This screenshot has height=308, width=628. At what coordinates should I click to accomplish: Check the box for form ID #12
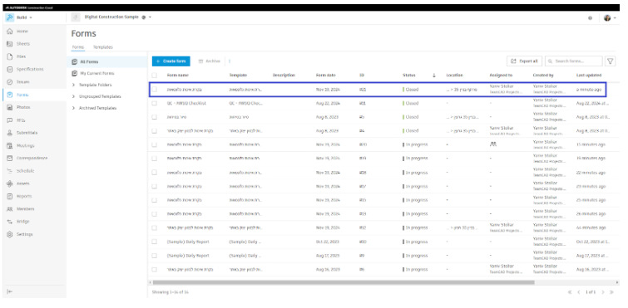pyautogui.click(x=155, y=227)
